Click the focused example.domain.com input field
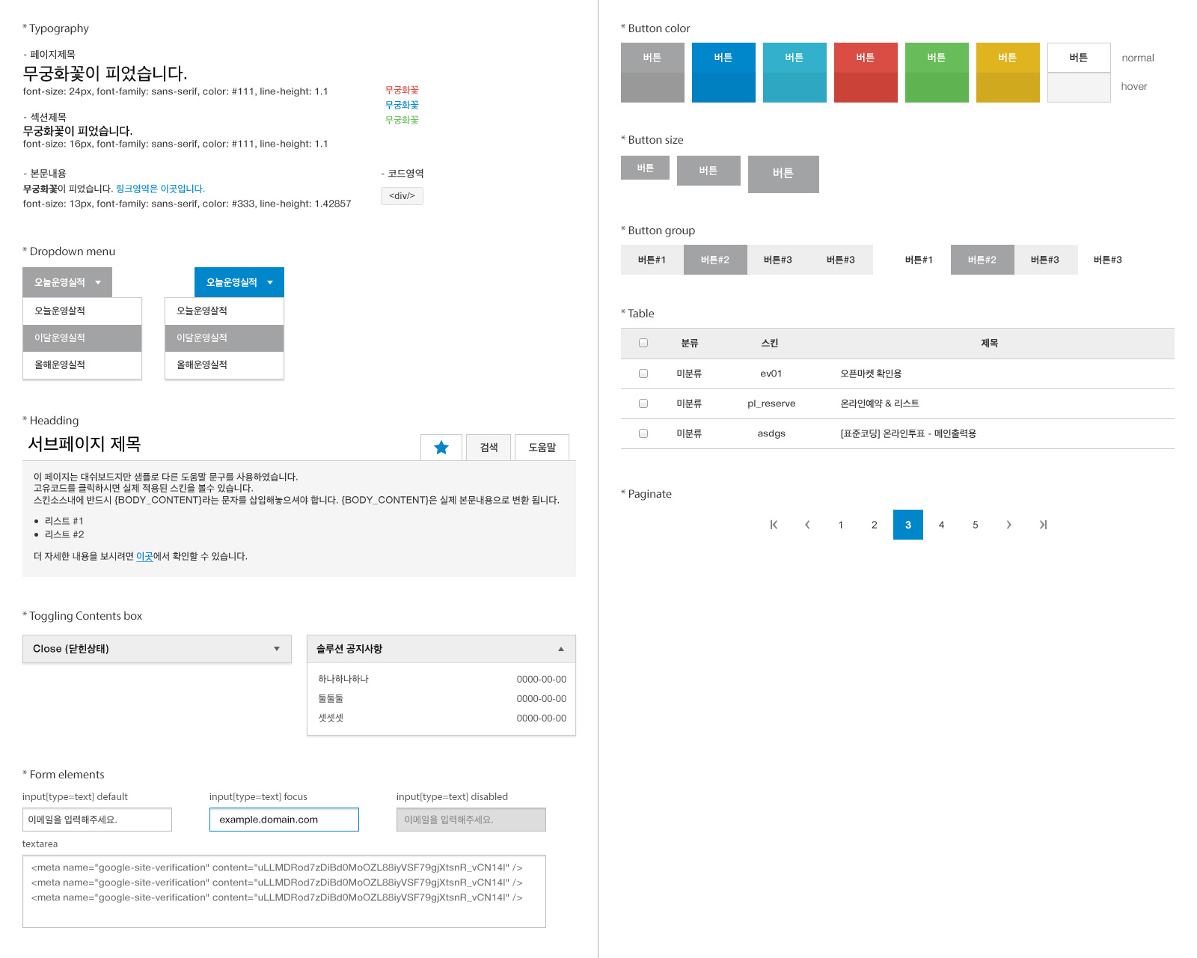This screenshot has height=958, width=1197. coord(284,819)
